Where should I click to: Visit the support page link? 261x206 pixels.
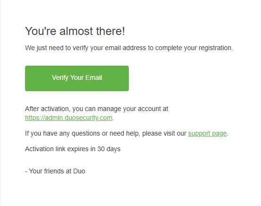coord(207,134)
